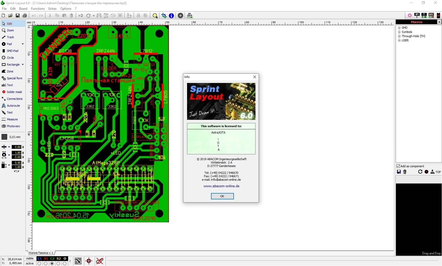Click the track width 0.80 field
Viewport: 442px width, 266px height.
pos(17,147)
